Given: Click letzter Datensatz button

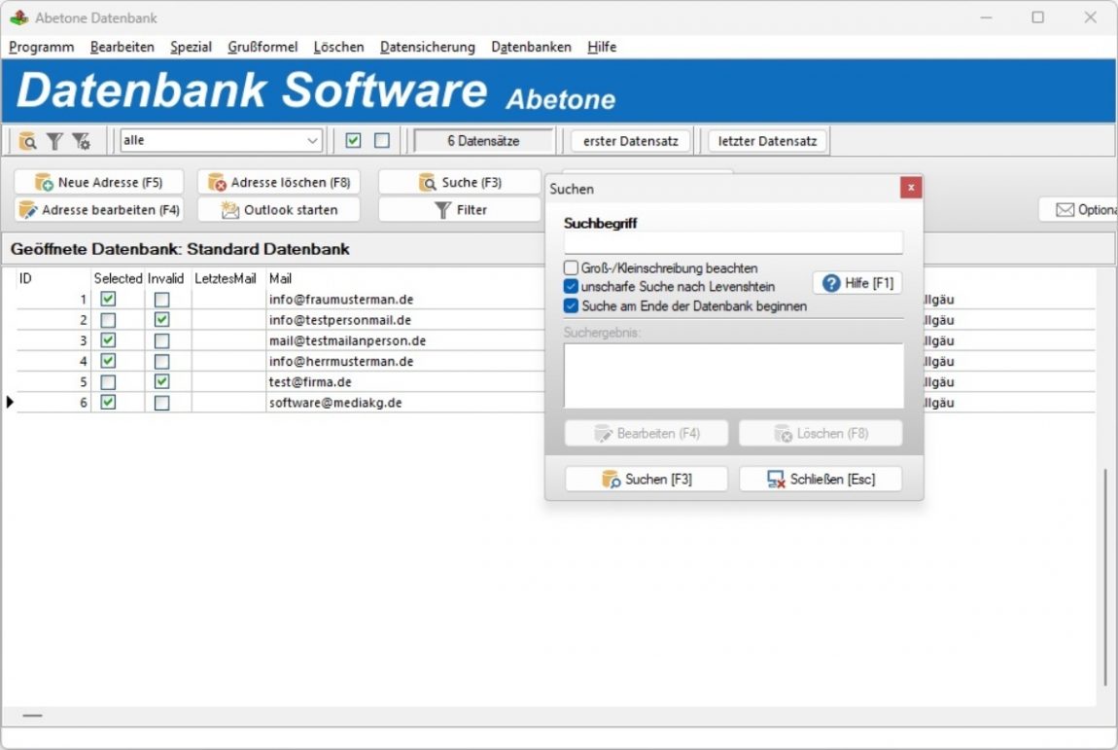Looking at the screenshot, I should [x=767, y=141].
